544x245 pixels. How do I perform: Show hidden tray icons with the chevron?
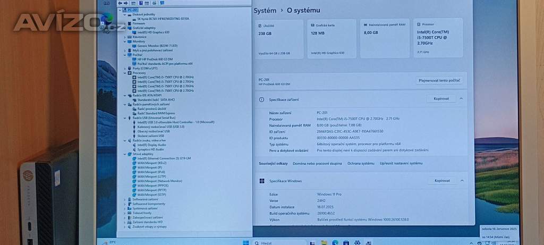(x=471, y=243)
